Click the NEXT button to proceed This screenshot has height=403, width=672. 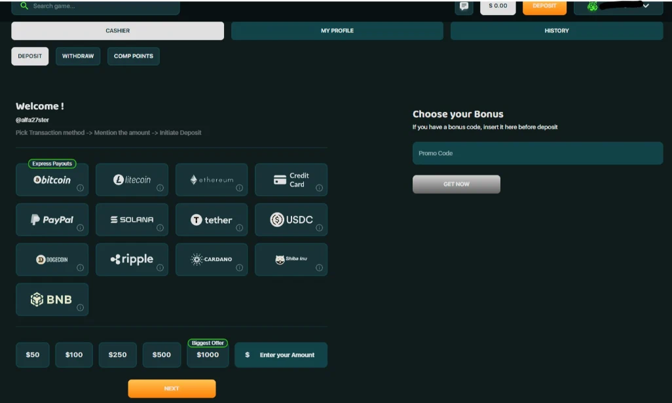pyautogui.click(x=171, y=388)
